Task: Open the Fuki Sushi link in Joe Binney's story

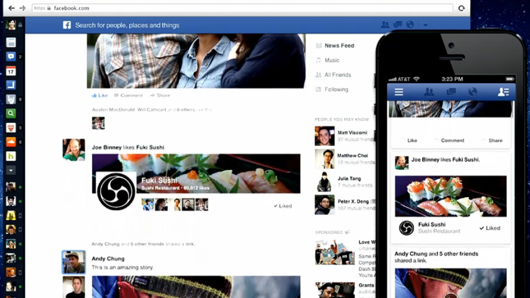Action: coord(150,147)
